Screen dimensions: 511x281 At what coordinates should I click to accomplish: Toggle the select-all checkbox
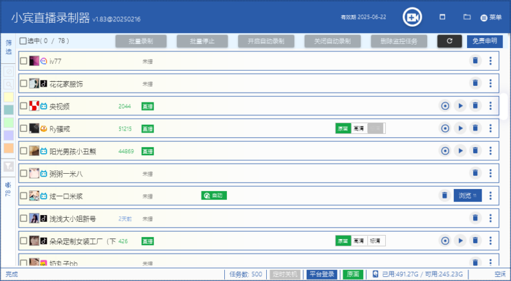coord(24,41)
